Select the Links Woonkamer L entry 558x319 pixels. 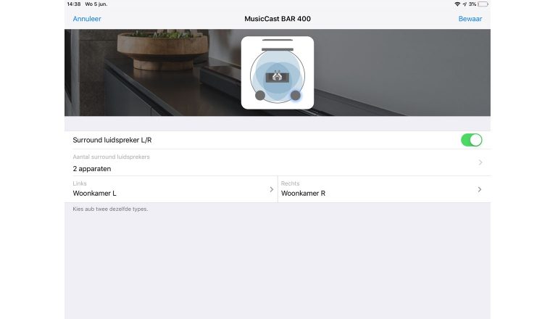(171, 189)
